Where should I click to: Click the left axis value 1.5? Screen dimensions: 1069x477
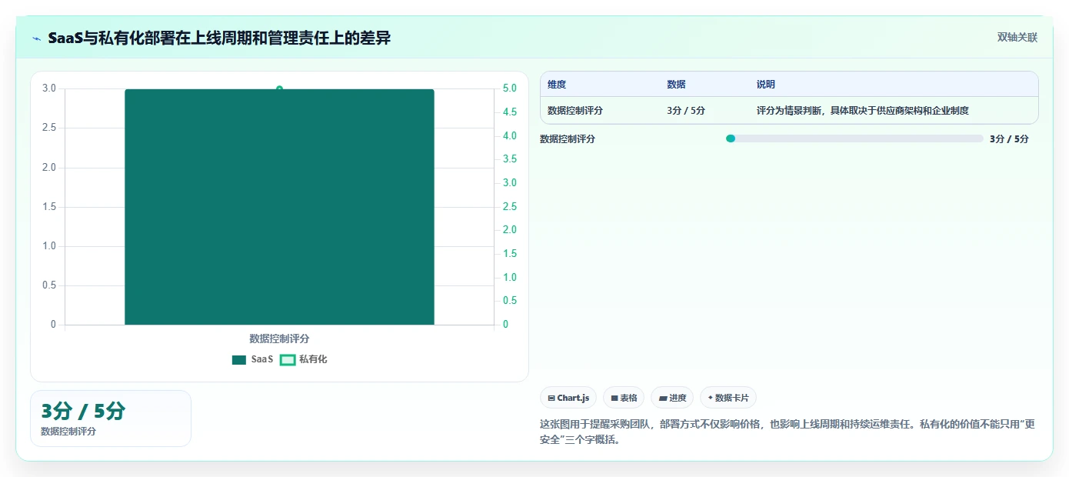click(x=49, y=206)
